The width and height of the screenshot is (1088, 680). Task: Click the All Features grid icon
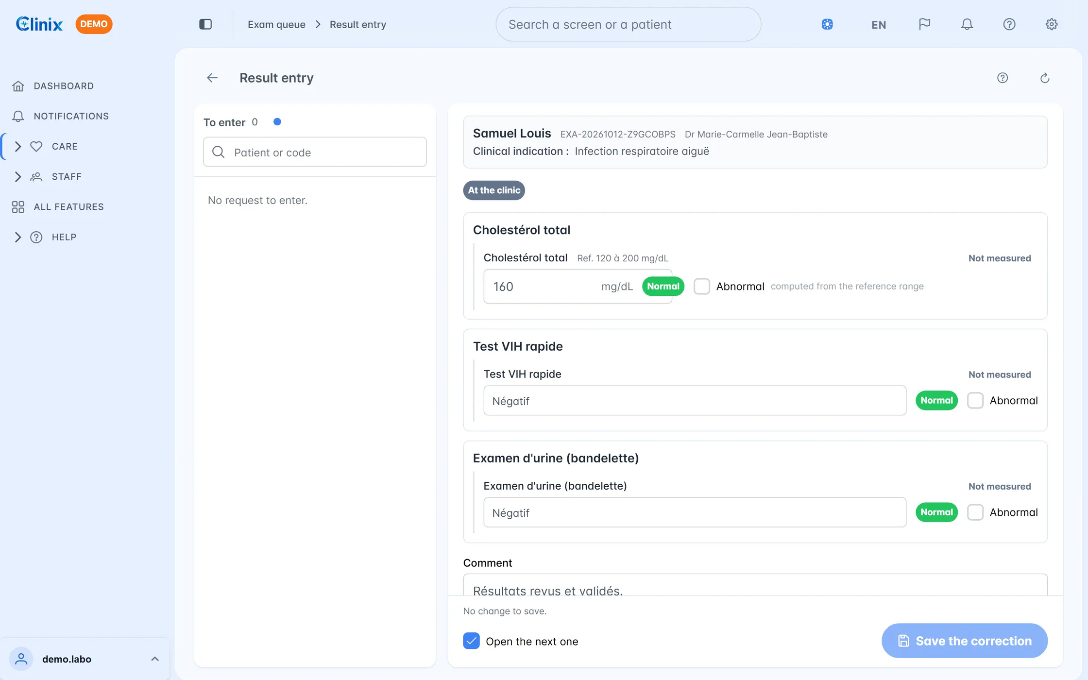pyautogui.click(x=18, y=207)
